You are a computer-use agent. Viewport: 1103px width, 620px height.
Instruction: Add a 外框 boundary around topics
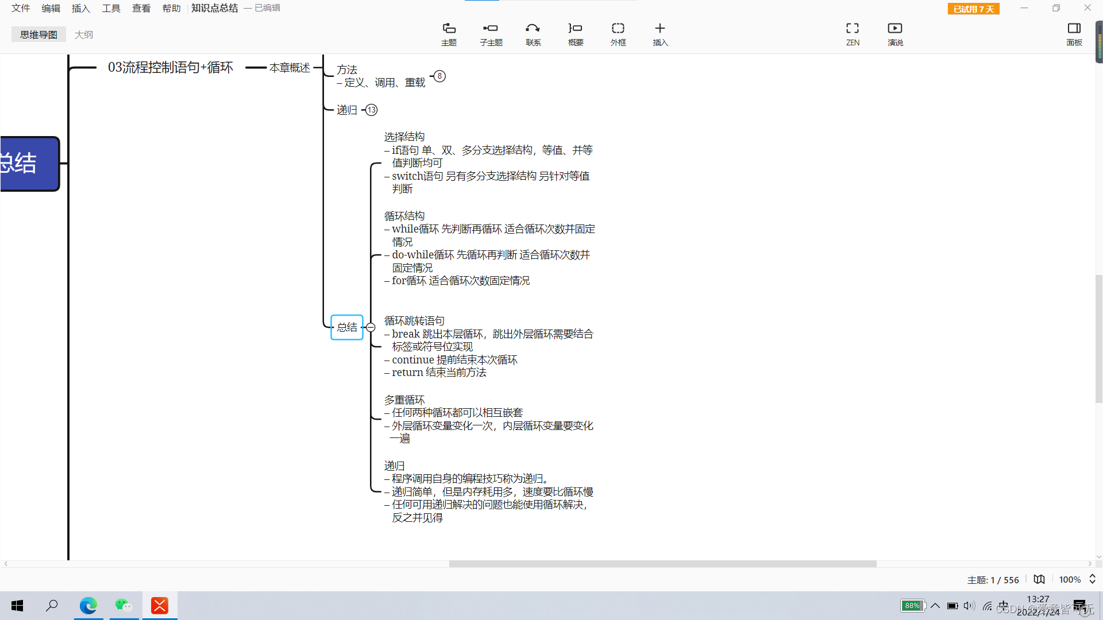(618, 34)
